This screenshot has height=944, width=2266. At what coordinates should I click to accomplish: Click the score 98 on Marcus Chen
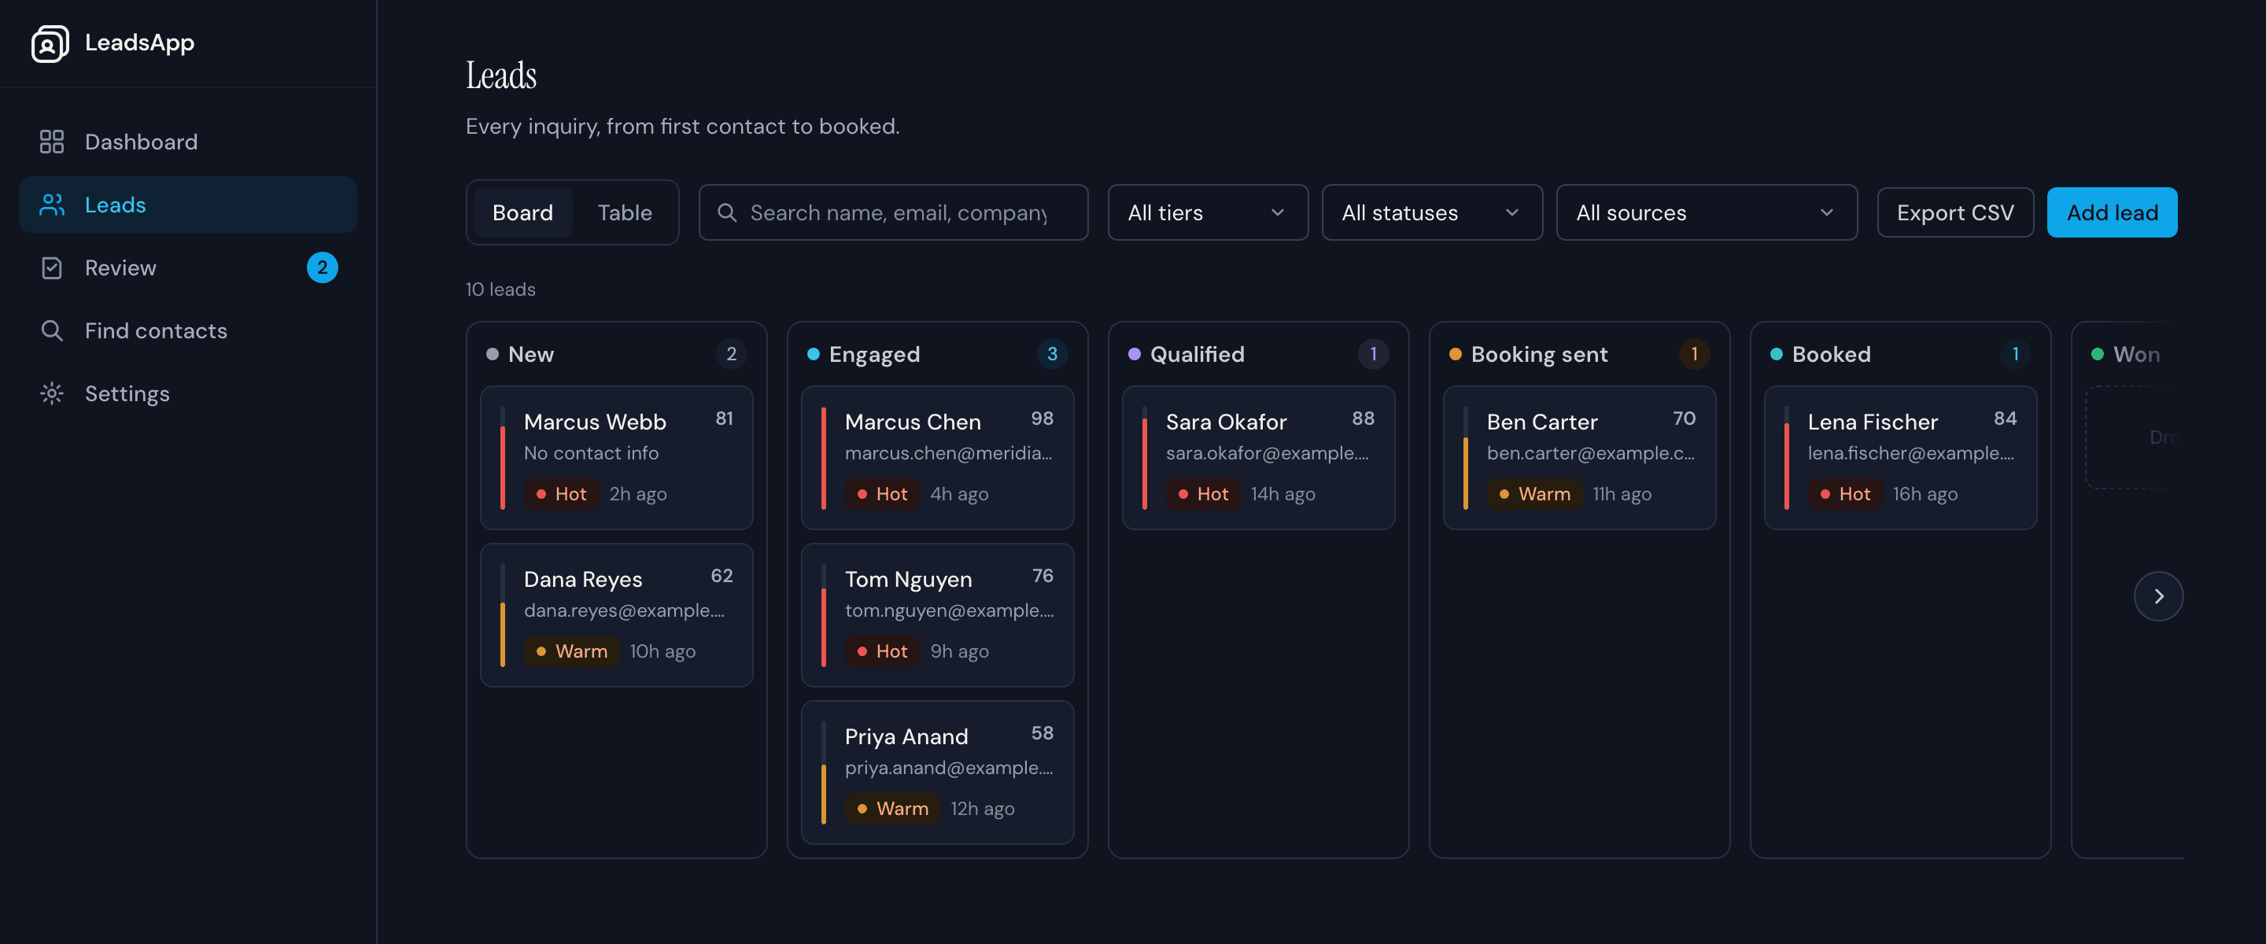pos(1043,419)
